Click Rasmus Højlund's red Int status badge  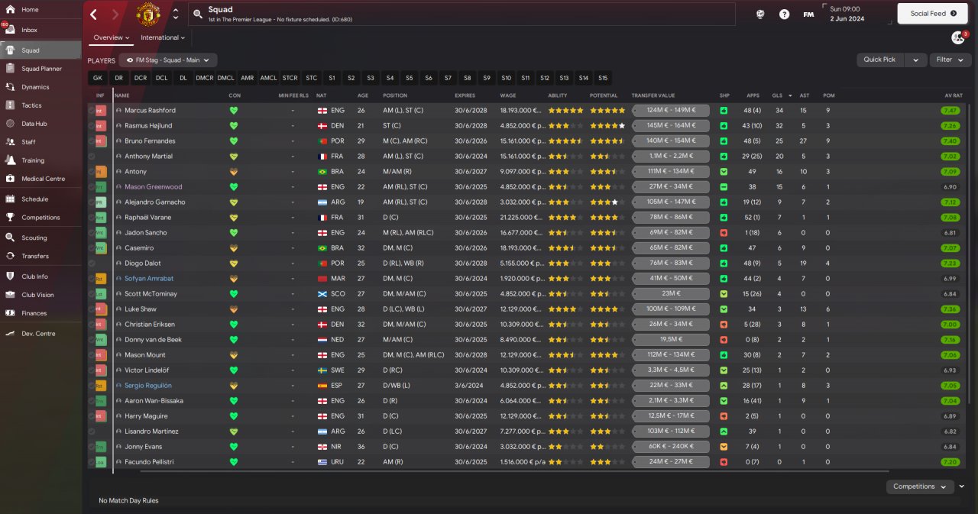[x=100, y=126]
